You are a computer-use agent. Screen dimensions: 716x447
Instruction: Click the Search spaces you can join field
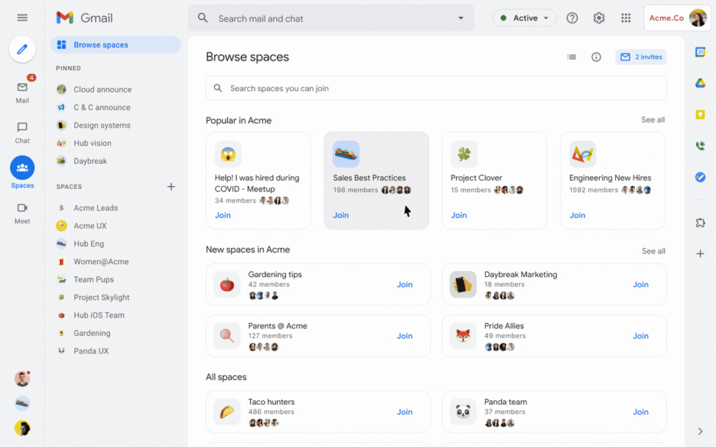[436, 88]
